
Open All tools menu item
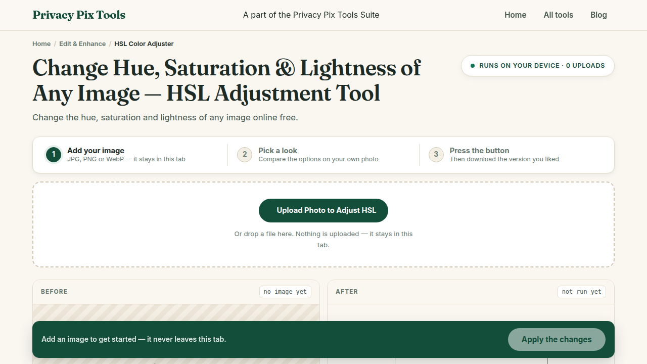tap(558, 15)
